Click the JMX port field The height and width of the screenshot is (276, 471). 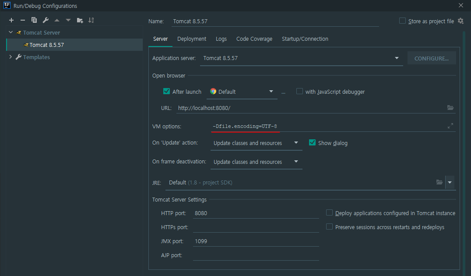pyautogui.click(x=256, y=241)
